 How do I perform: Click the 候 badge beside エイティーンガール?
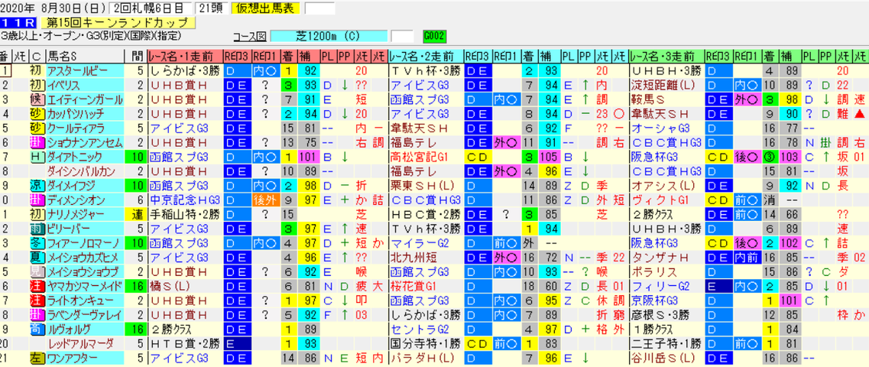[37, 99]
